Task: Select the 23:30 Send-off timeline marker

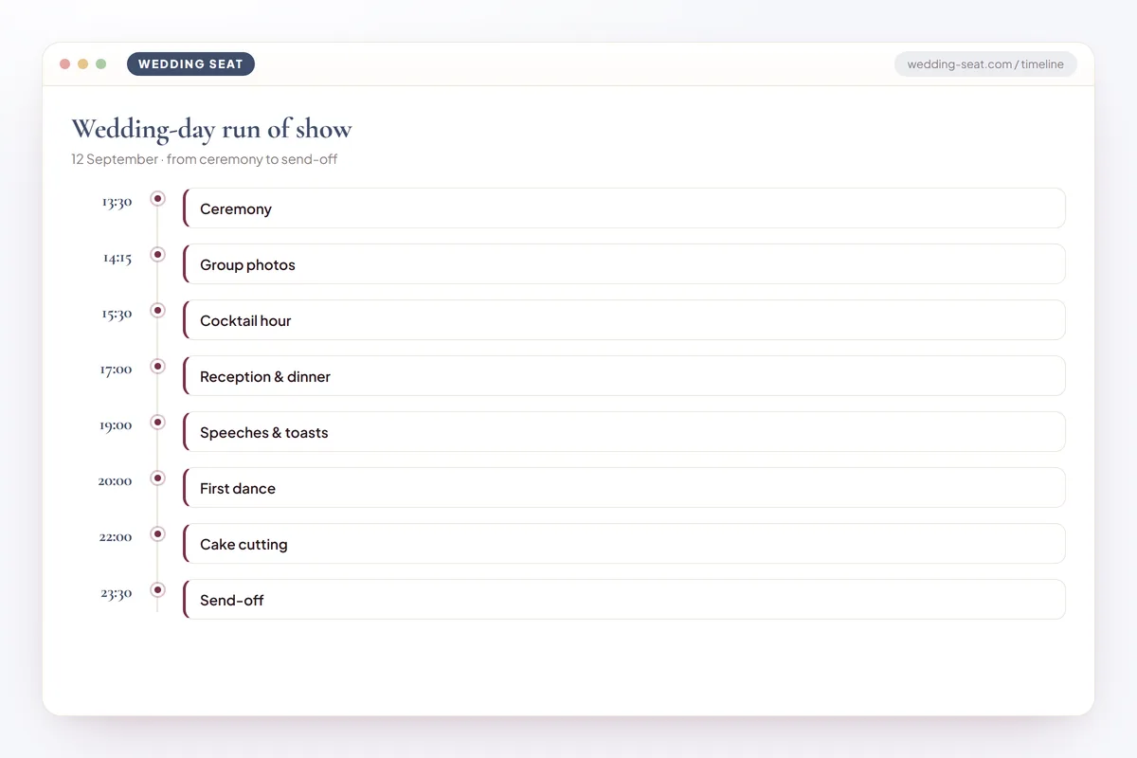Action: click(157, 589)
